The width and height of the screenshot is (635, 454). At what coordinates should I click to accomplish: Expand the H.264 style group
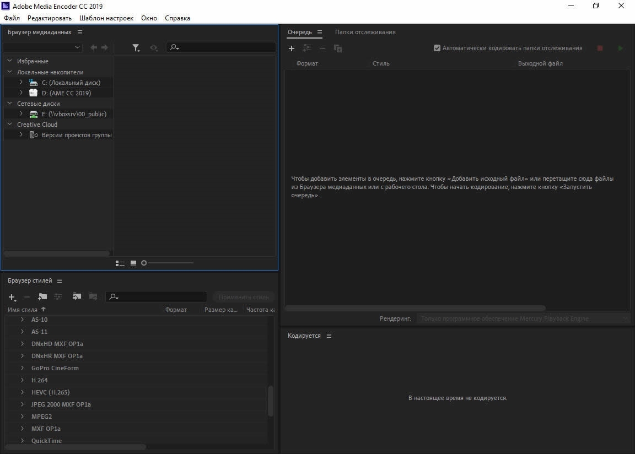pyautogui.click(x=22, y=380)
